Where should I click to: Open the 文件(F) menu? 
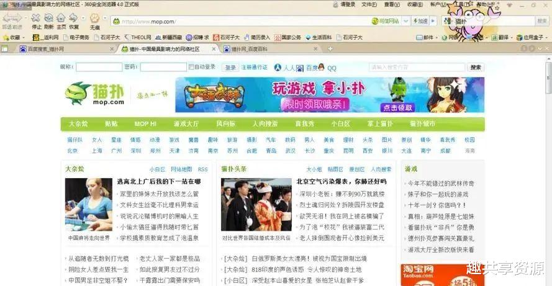(369, 4)
